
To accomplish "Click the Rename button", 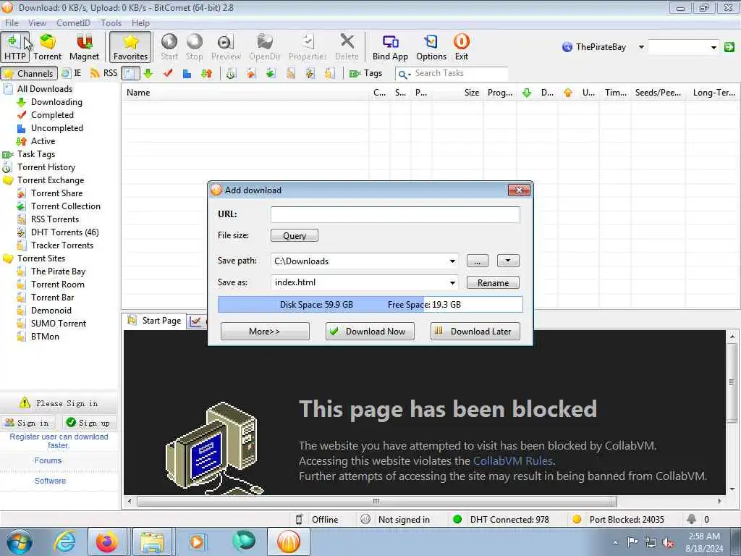I will 493,283.
